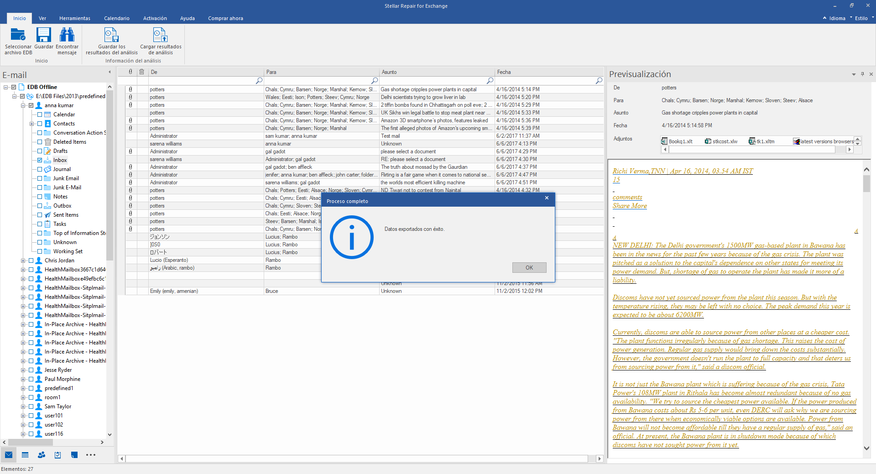Open the Calendario ribbon tab
This screenshot has width=876, height=474.
coord(117,18)
